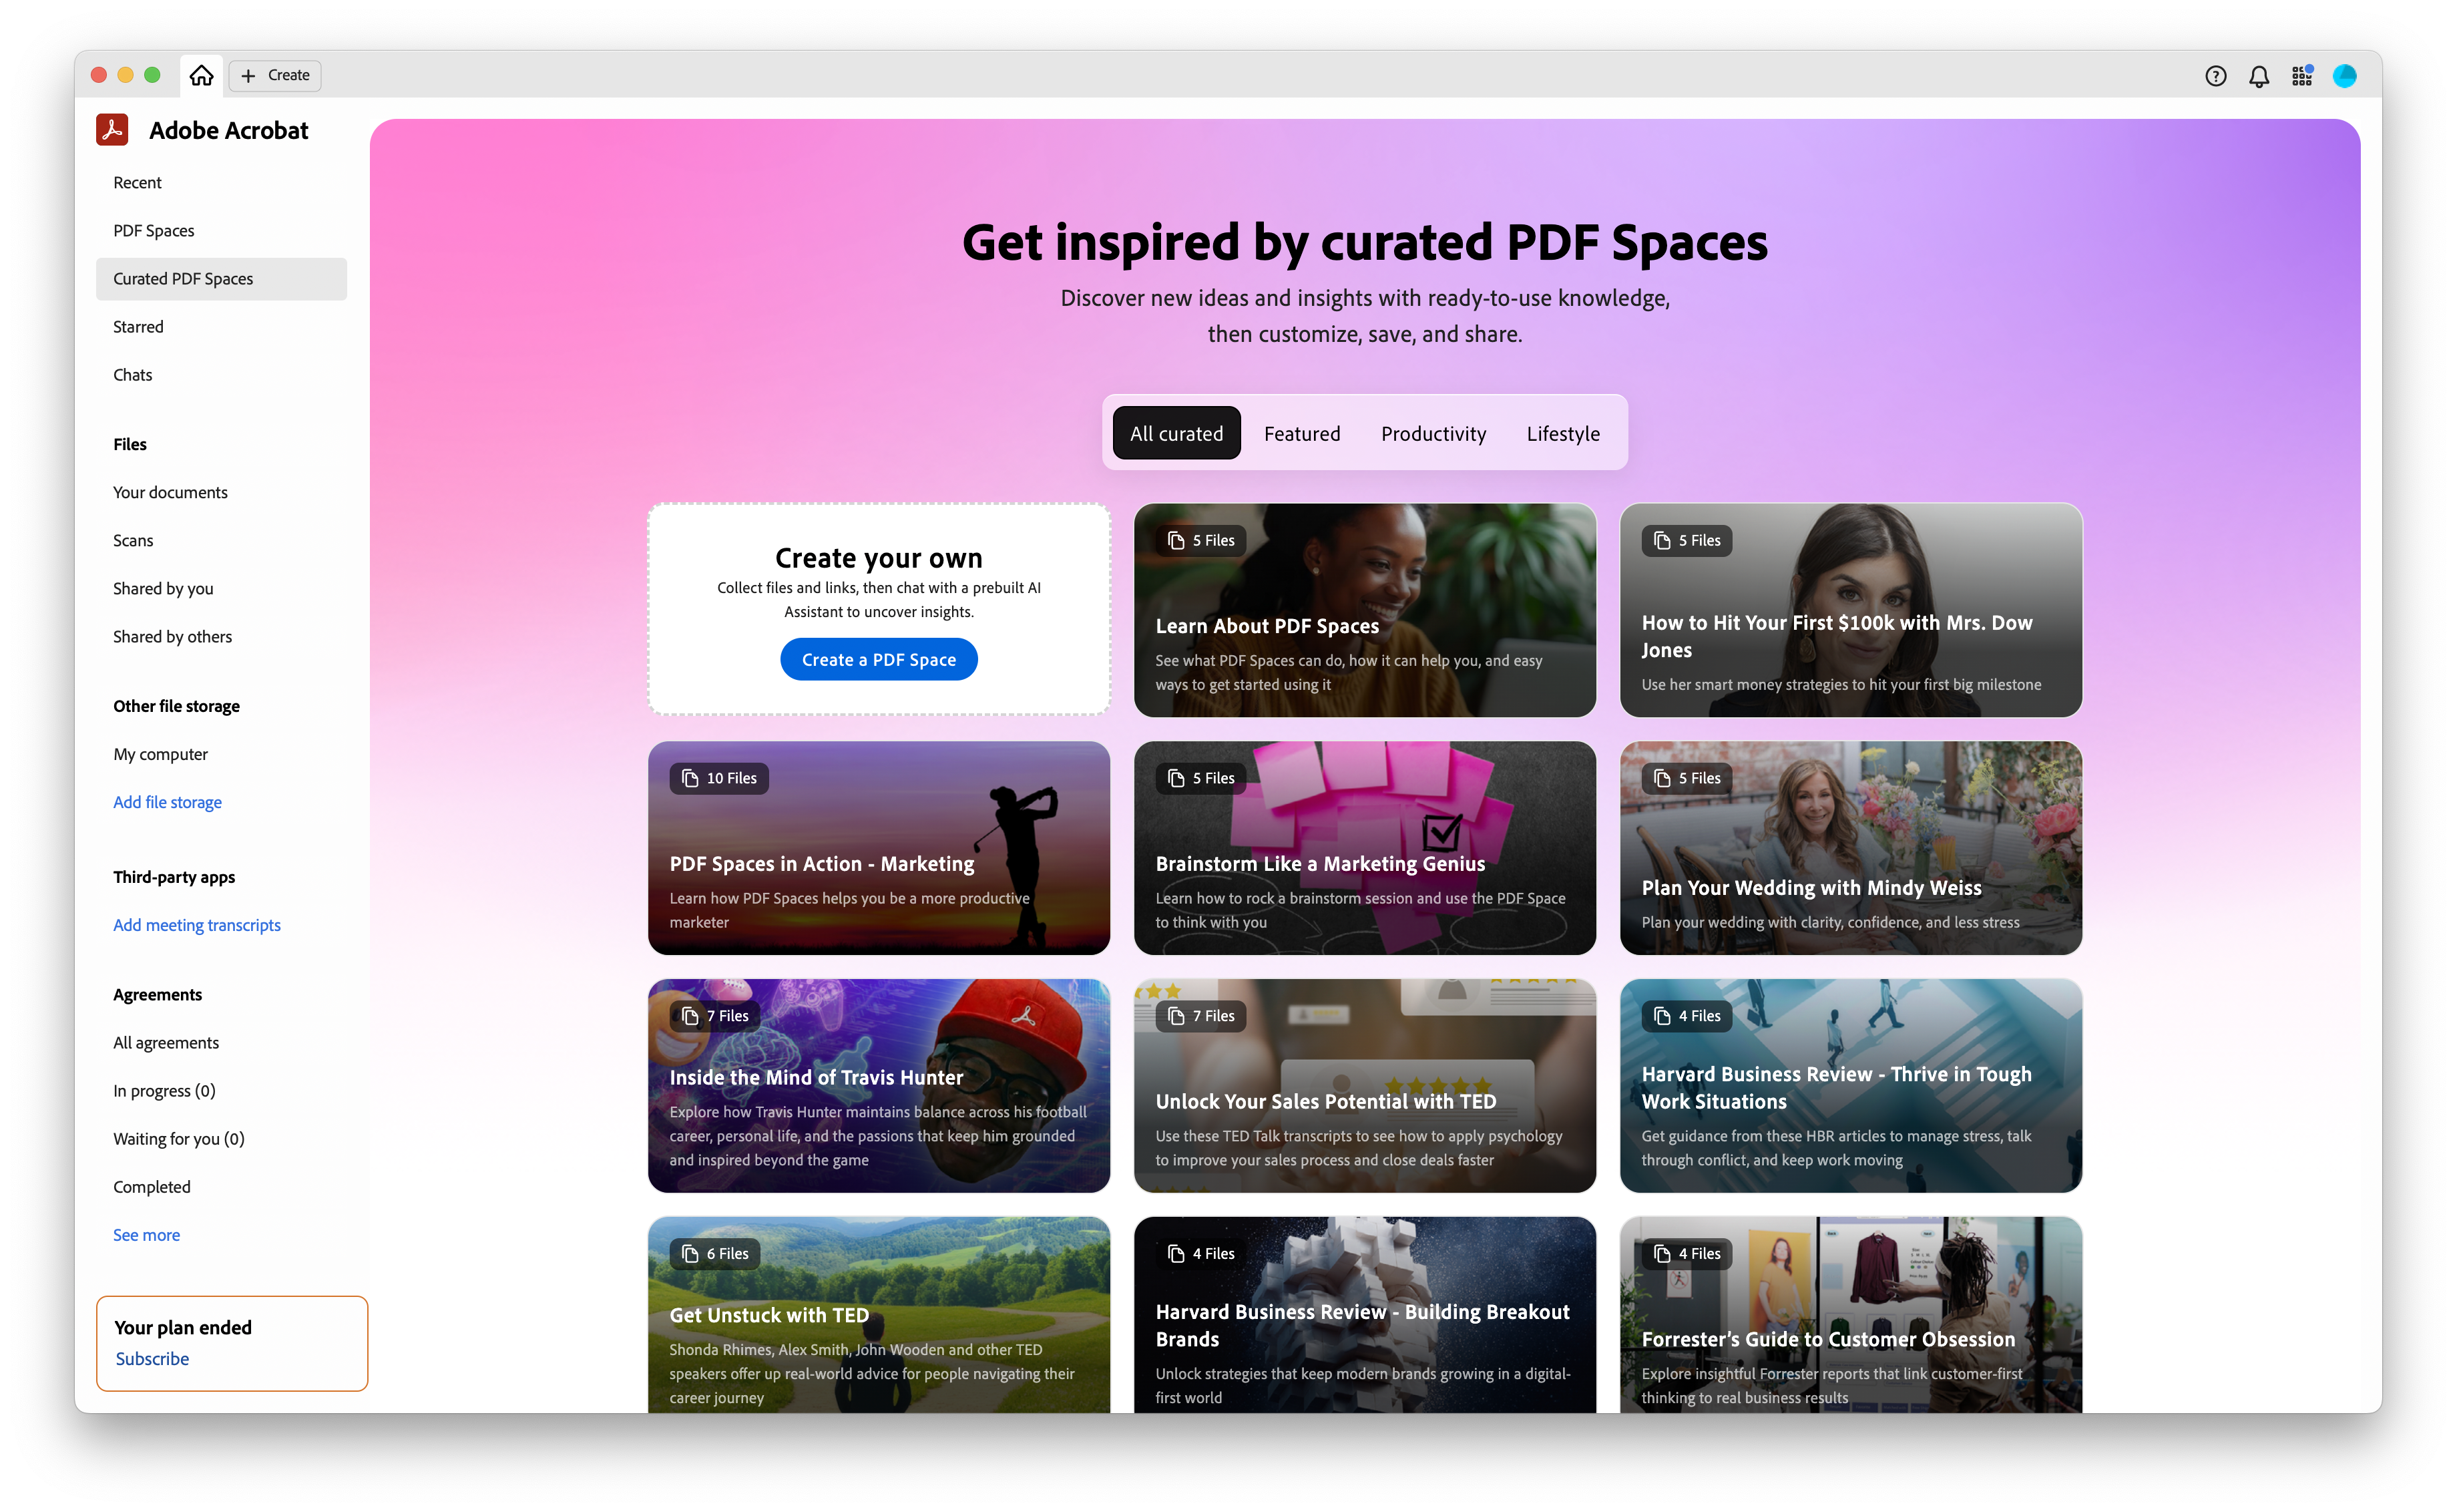The height and width of the screenshot is (1512, 2457).
Task: Open PDF Spaces in Action - Marketing card
Action: (879, 848)
